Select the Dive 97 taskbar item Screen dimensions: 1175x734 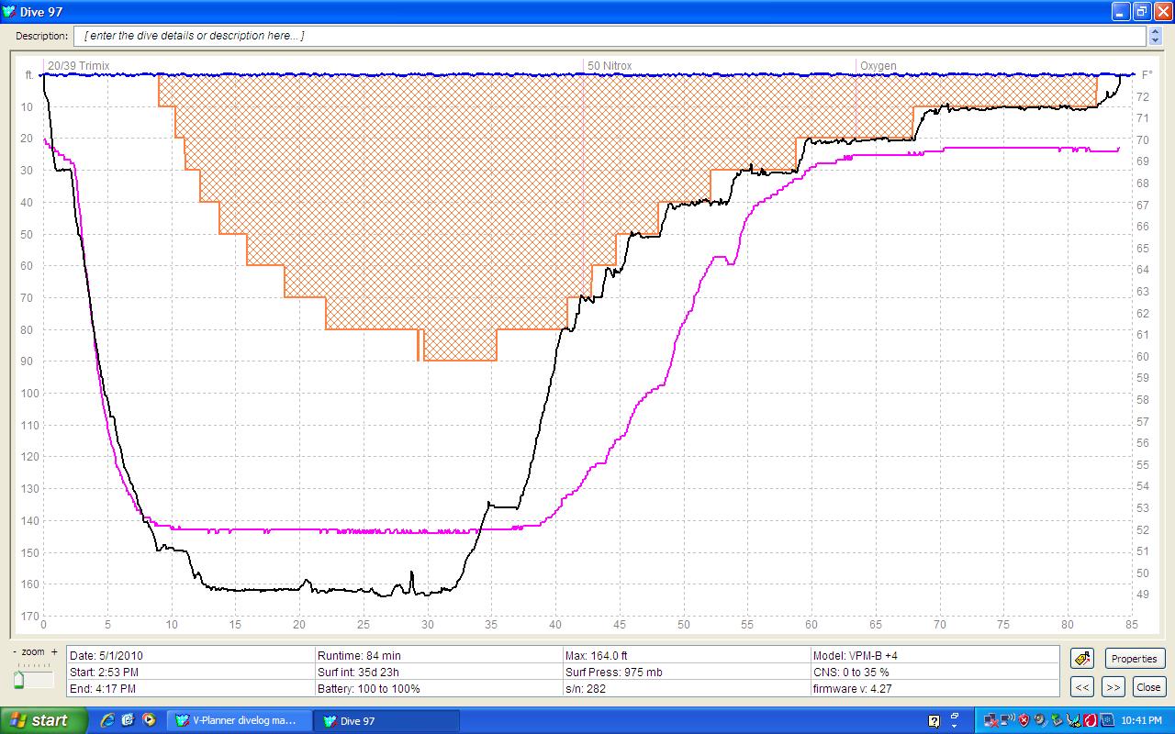click(386, 720)
